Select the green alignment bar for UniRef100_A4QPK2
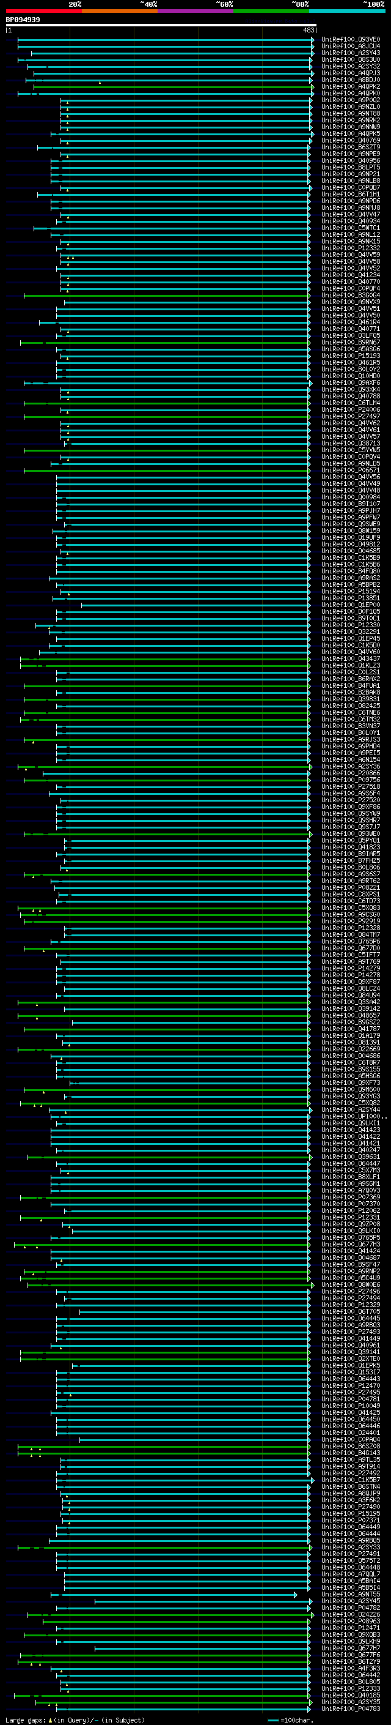 point(174,86)
